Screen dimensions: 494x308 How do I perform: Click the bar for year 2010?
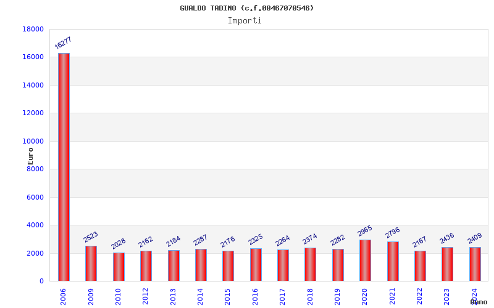click(x=119, y=267)
